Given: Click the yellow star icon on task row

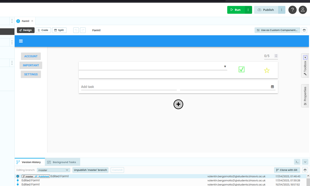Looking at the screenshot, I should [x=267, y=70].
